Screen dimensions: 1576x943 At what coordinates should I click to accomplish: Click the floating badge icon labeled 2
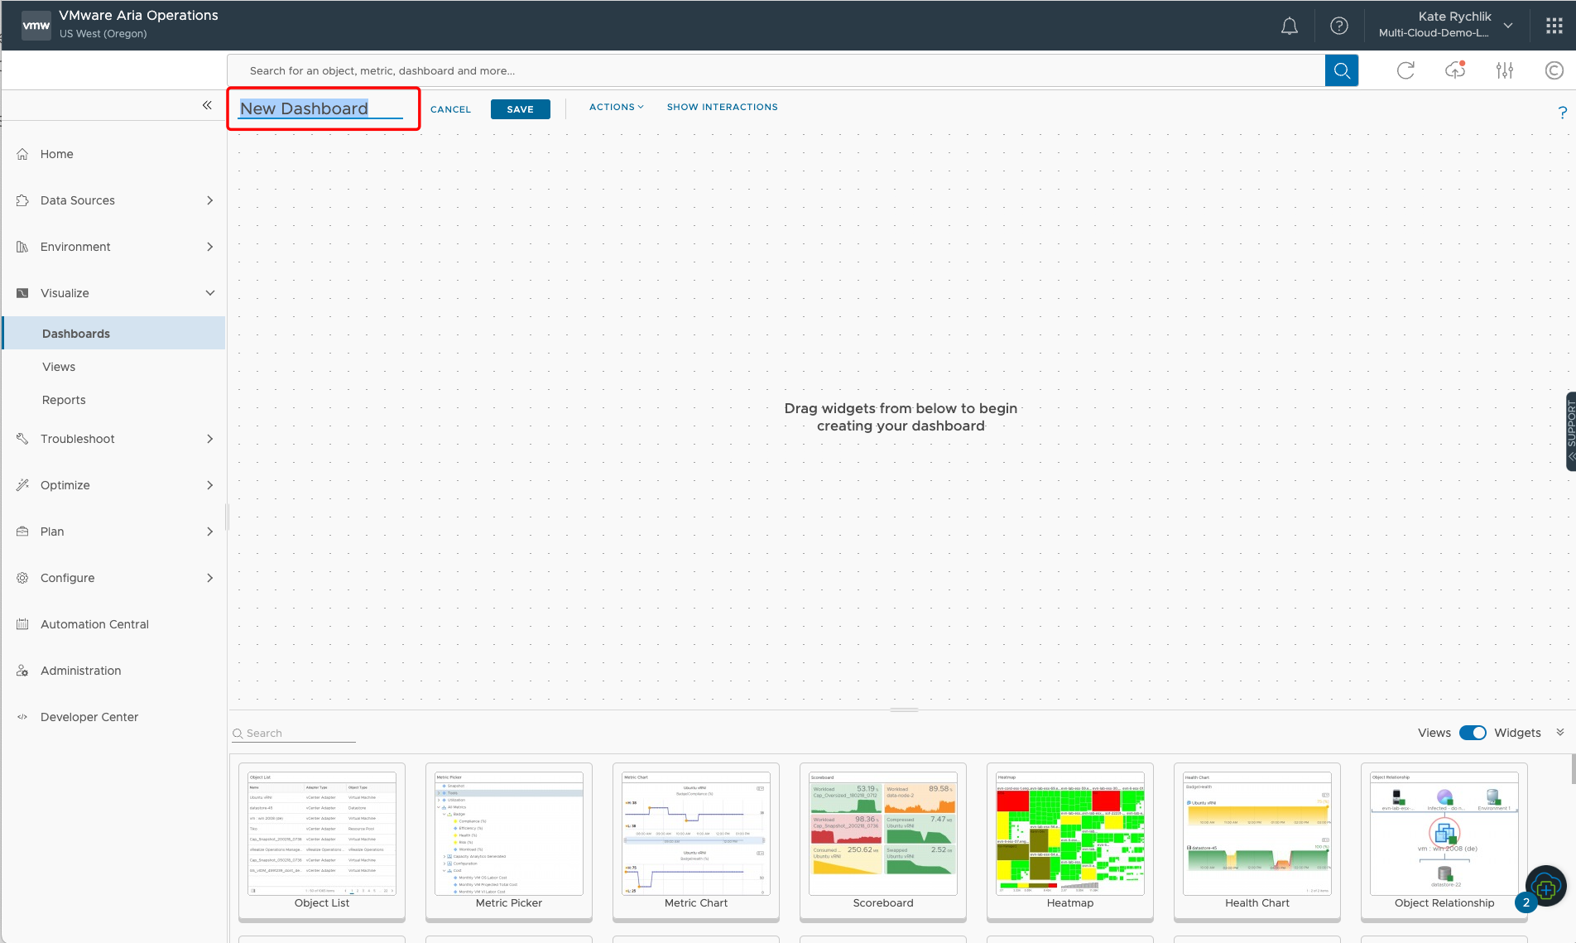(1526, 902)
